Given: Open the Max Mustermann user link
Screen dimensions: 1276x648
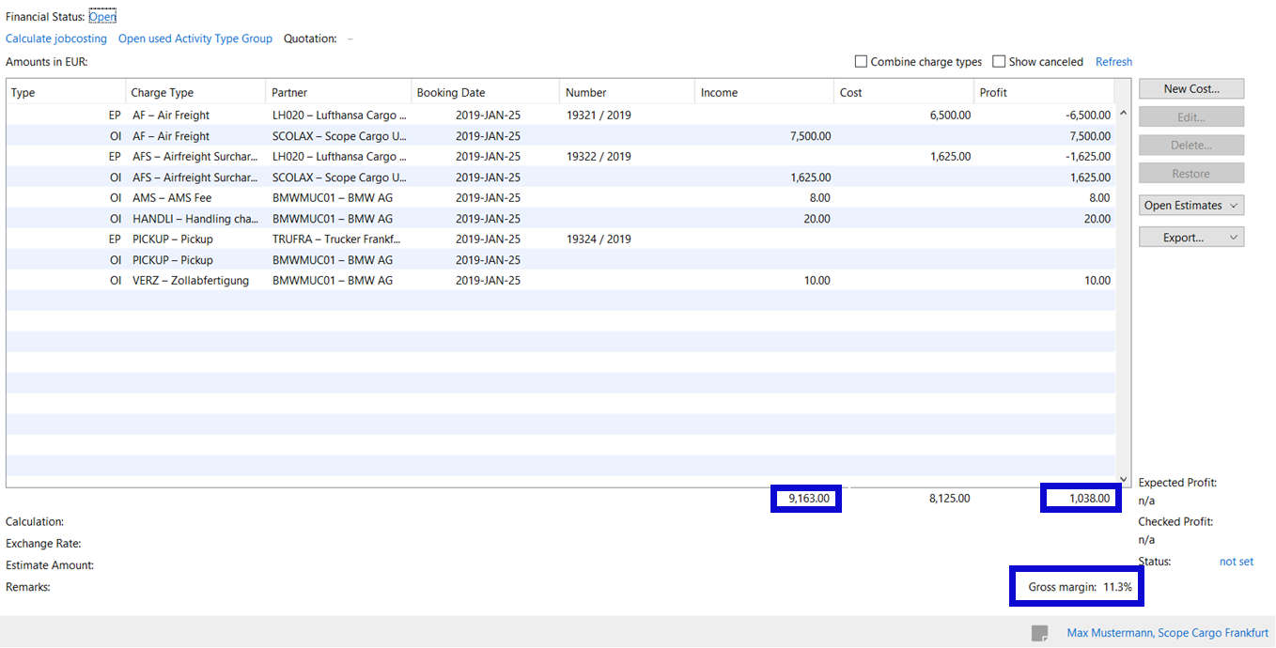Looking at the screenshot, I should click(x=1167, y=633).
